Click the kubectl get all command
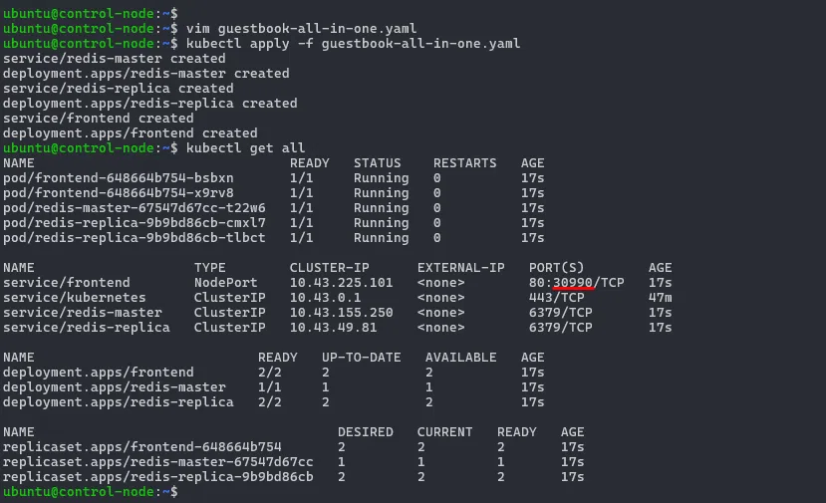Screen dimensions: 826x503 [245, 148]
